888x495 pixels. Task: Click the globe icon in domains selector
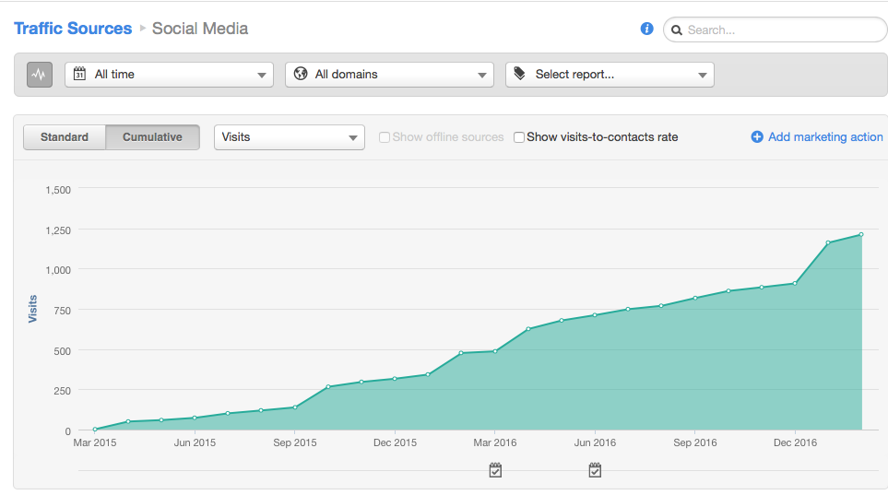300,75
